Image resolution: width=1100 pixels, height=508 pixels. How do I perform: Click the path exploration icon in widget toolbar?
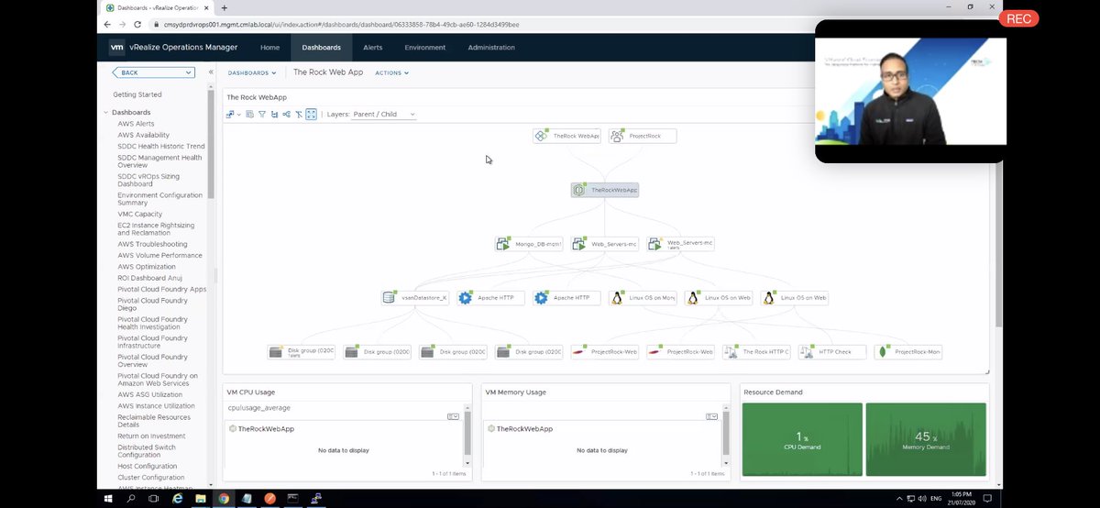point(286,115)
